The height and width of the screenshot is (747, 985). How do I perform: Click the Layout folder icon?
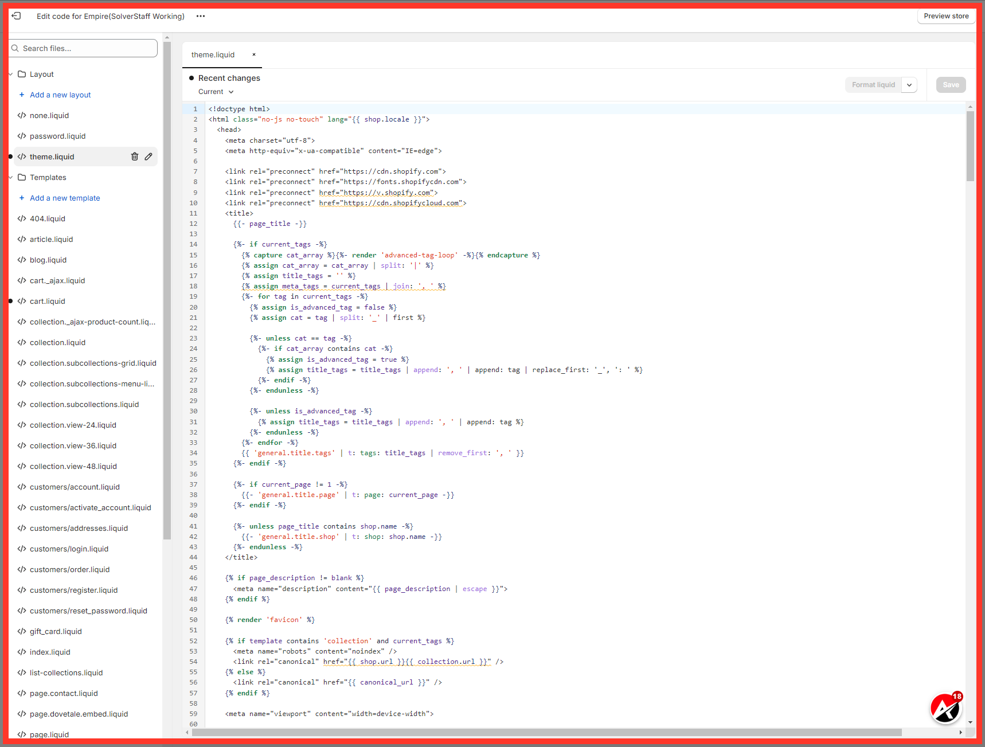tap(22, 75)
